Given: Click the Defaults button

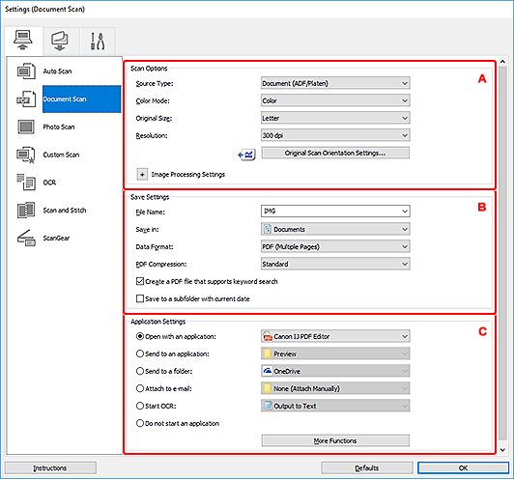Looking at the screenshot, I should point(367,467).
